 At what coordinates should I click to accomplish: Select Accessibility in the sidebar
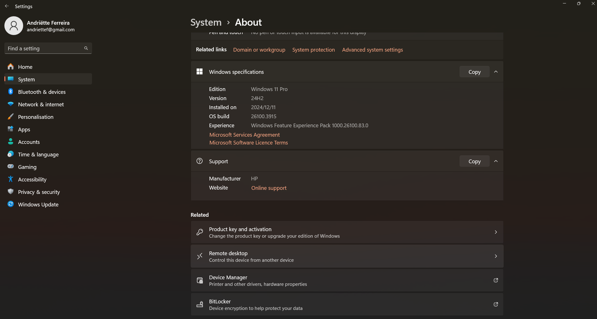(48, 179)
